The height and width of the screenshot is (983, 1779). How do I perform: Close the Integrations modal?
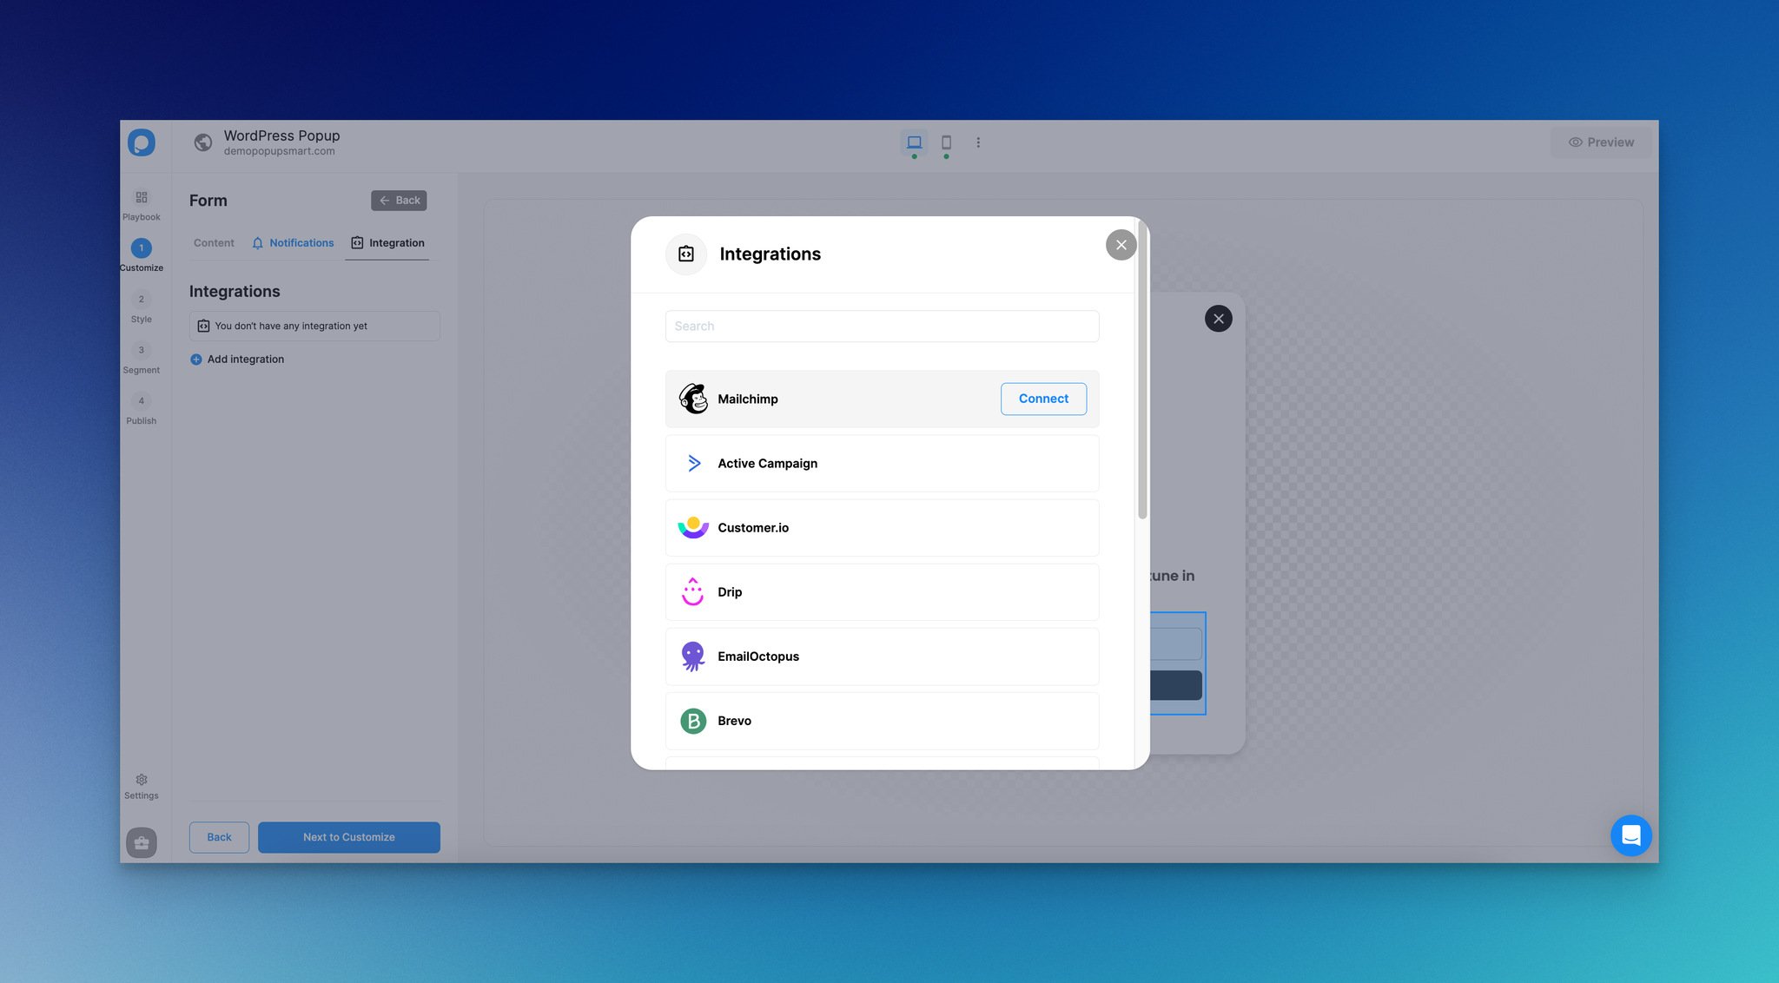click(1119, 245)
